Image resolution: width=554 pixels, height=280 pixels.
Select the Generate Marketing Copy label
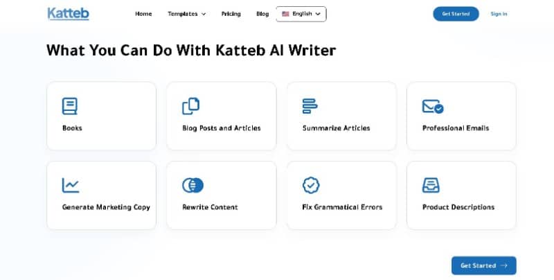tap(106, 207)
